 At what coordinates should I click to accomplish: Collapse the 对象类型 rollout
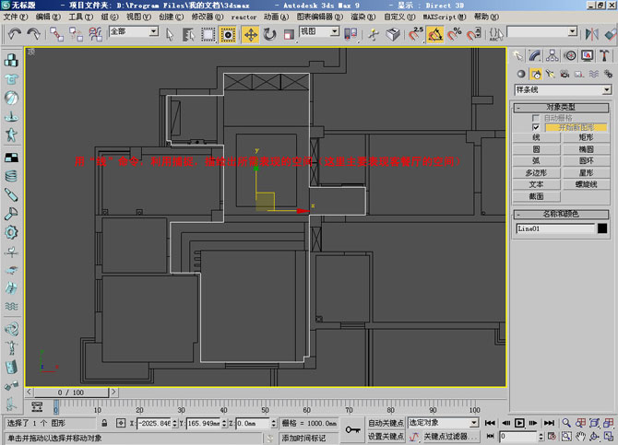563,108
